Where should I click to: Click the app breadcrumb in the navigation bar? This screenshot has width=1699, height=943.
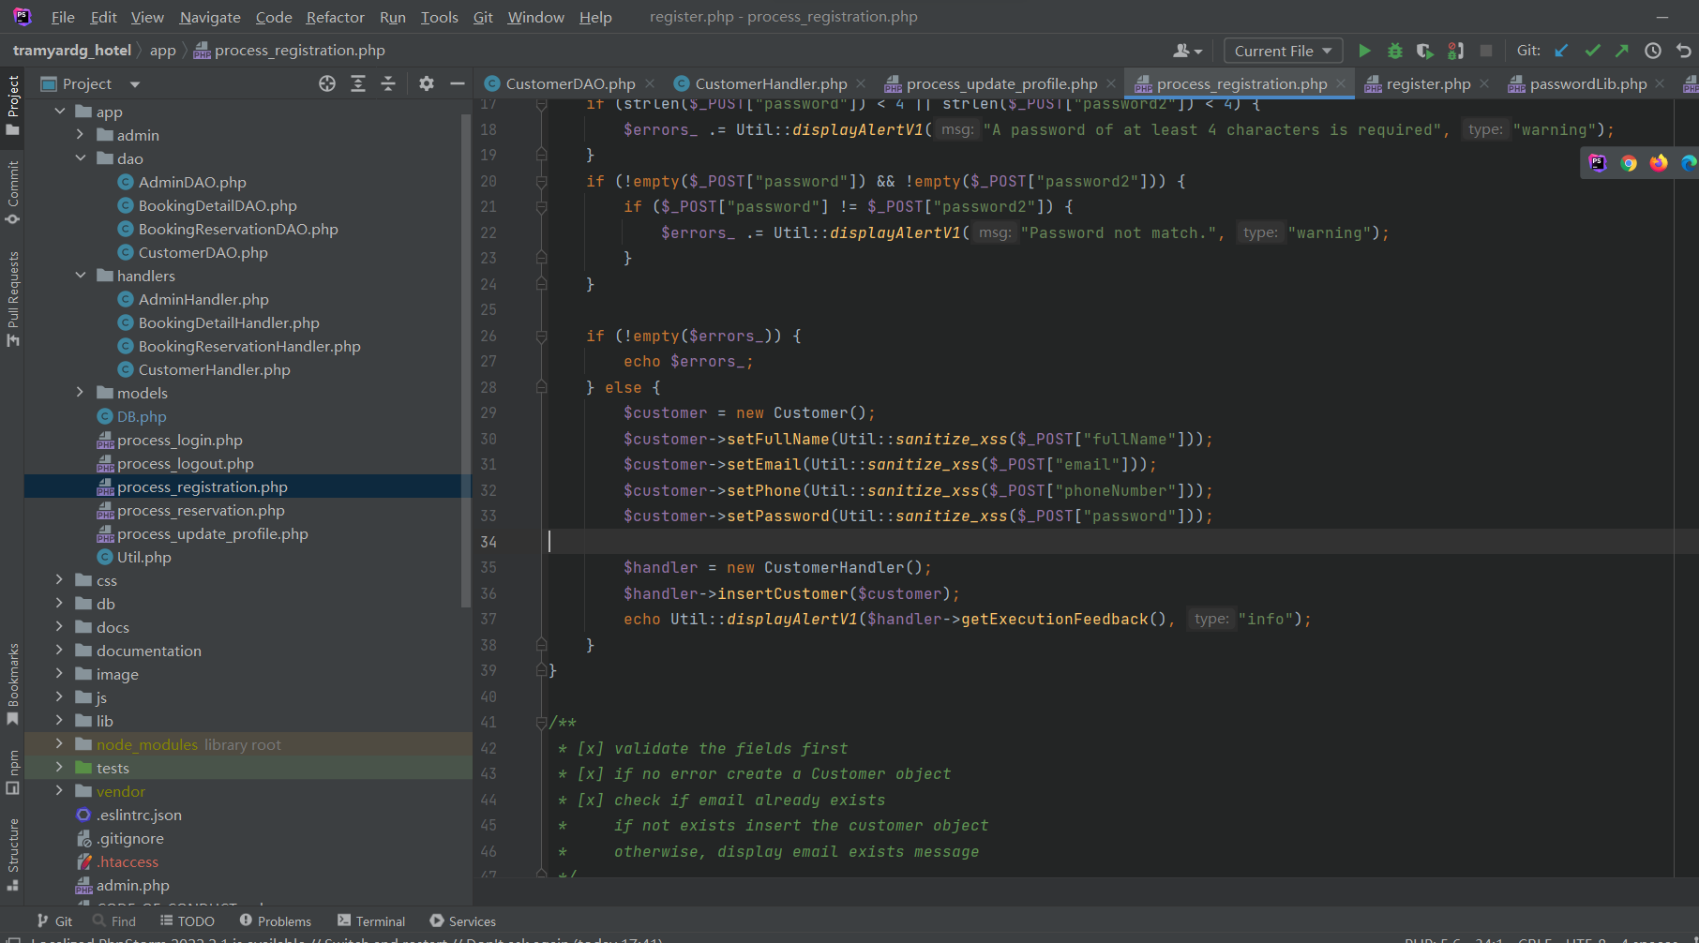coord(162,50)
